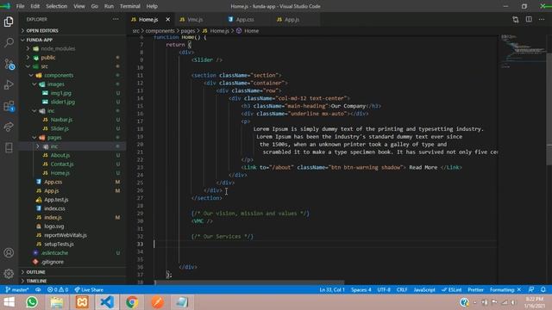552x310 pixels.
Task: Open the Edit menu
Action: coord(34,6)
